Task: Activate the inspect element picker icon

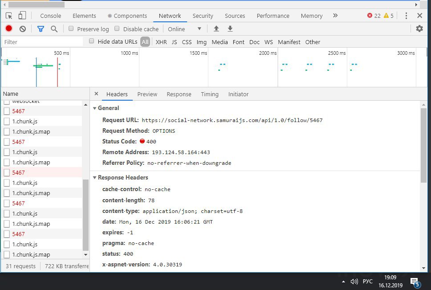Action: click(x=9, y=16)
